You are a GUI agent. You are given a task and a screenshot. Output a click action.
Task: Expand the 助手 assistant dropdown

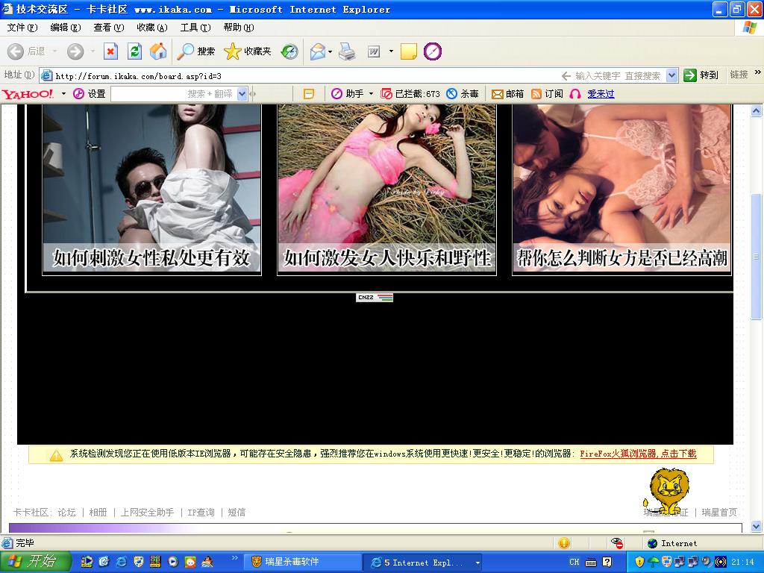pos(371,94)
